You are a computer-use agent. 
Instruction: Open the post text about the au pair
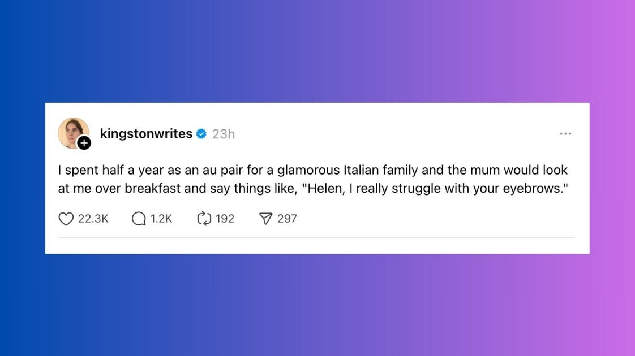point(313,179)
